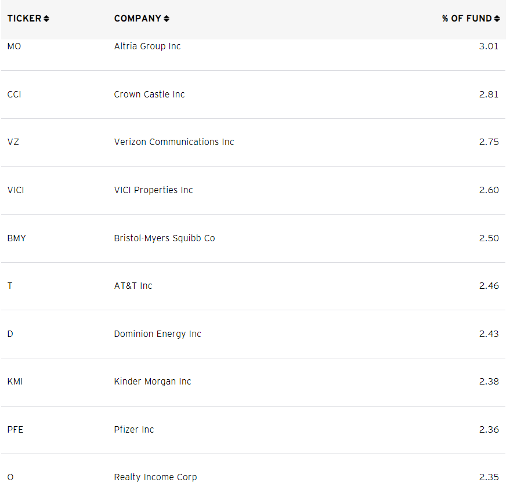Screen dimensions: 510x486
Task: Select the PFE ticker cell
Action: pos(15,429)
